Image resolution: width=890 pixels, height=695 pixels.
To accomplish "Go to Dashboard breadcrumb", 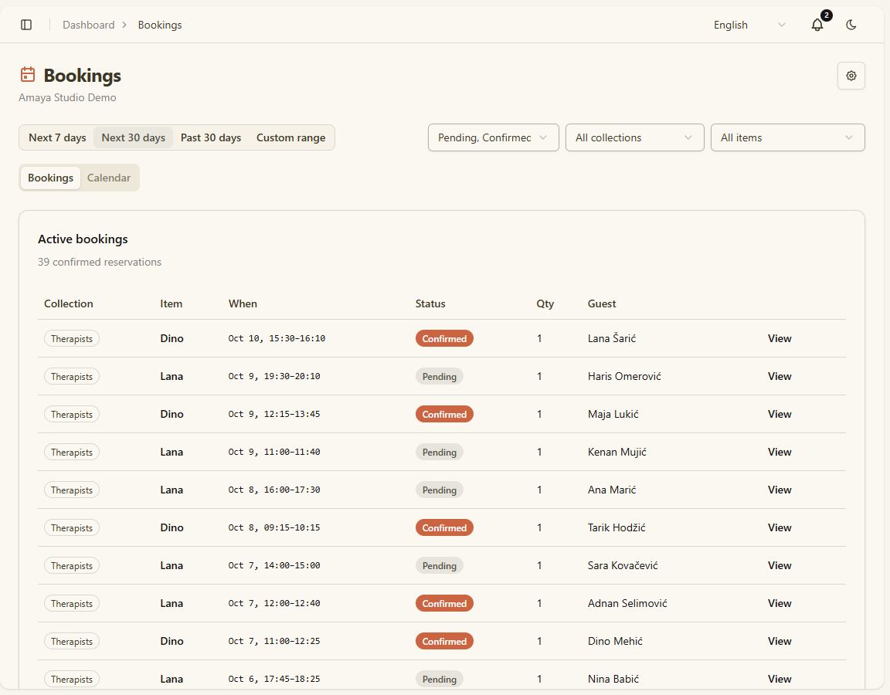I will click(89, 25).
